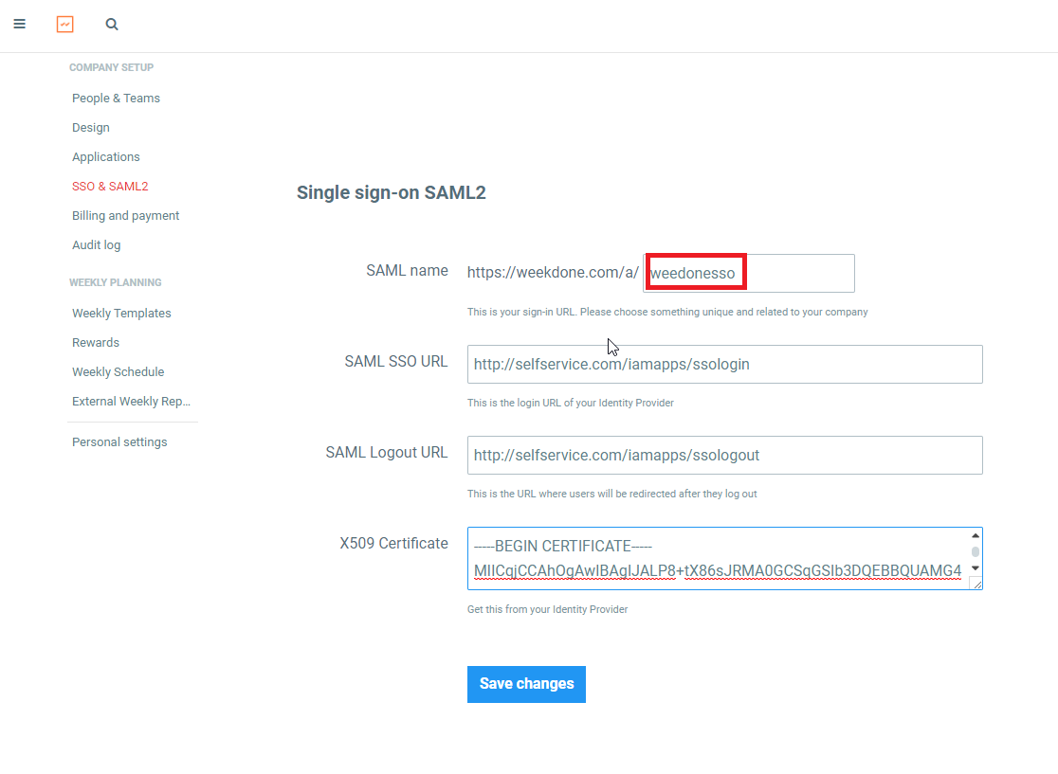Viewport: 1058px width, 774px height.
Task: Open Personal settings
Action: (119, 441)
